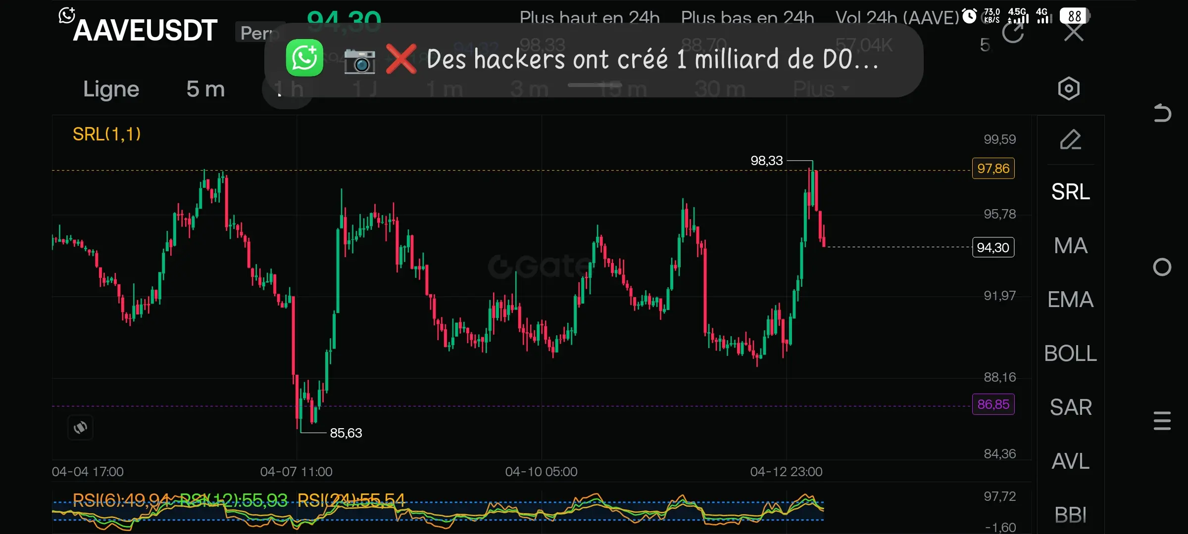Enable the SAR indicator

coord(1070,407)
